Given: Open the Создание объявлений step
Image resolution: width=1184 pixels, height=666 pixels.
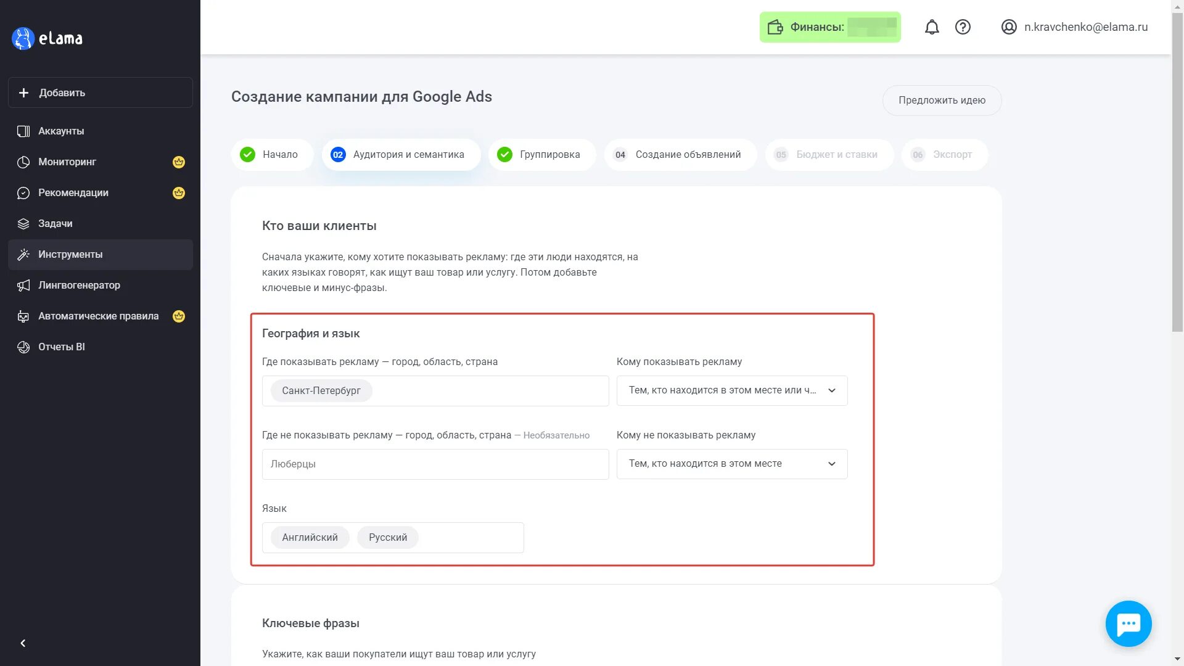Looking at the screenshot, I should pyautogui.click(x=680, y=155).
